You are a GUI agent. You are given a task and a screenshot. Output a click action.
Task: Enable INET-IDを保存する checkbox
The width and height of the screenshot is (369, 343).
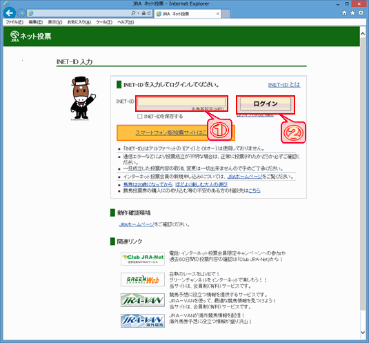tap(140, 117)
